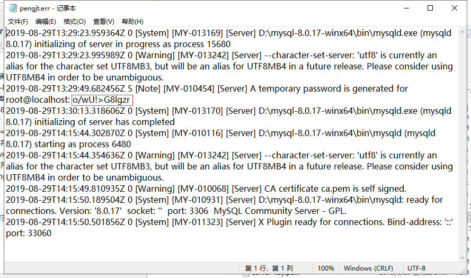Open the 编辑(E) menu
The image size is (471, 278).
(x=46, y=22)
